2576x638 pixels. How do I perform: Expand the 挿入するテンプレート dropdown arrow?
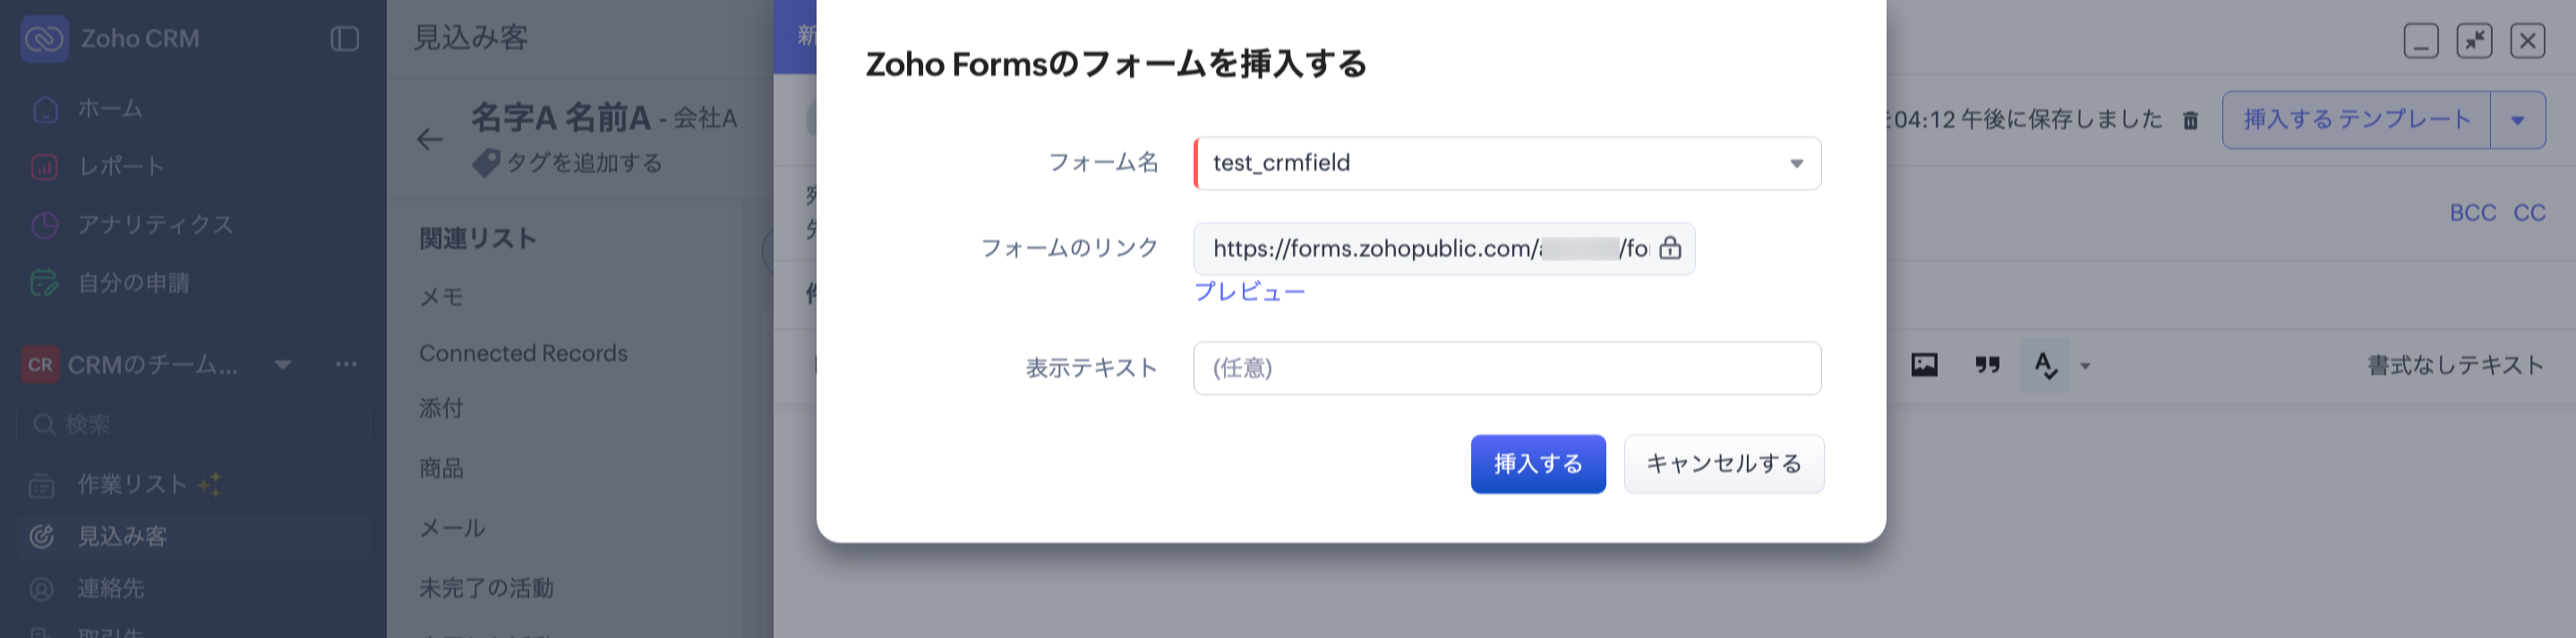2517,120
